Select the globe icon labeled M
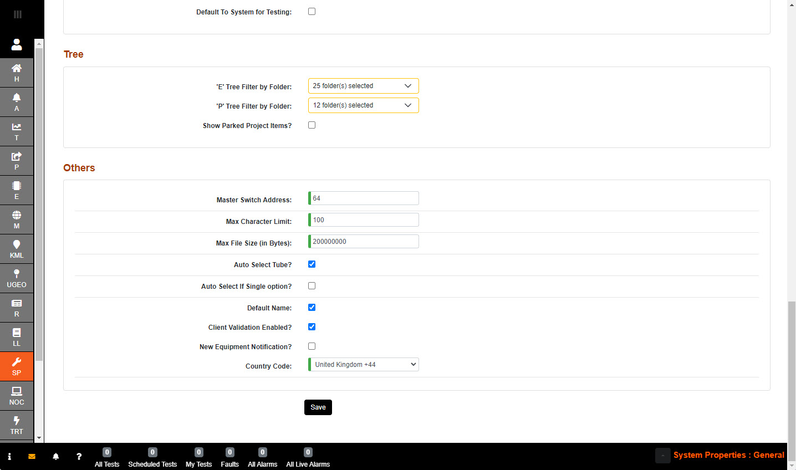This screenshot has width=796, height=470. 17,219
